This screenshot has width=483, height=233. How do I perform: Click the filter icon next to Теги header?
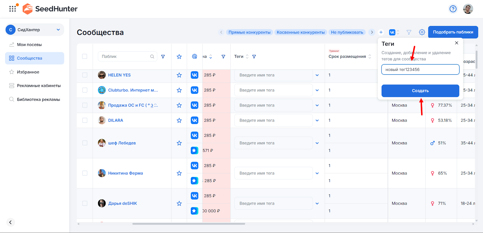pyautogui.click(x=254, y=57)
